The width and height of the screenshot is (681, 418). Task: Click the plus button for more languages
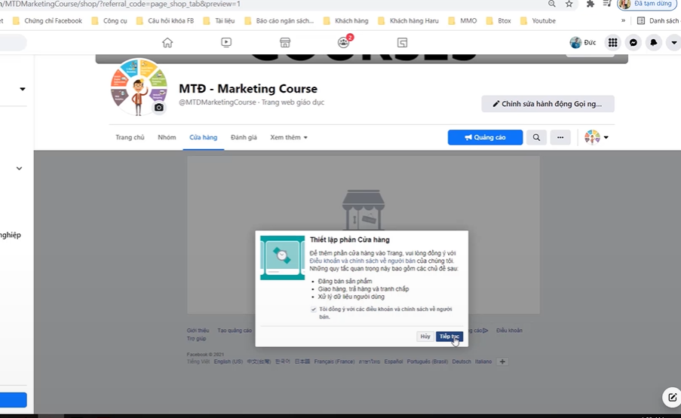coord(502,362)
